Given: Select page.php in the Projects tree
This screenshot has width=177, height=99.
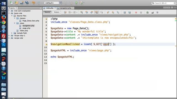Looking at the screenshot, I should tap(26, 28).
